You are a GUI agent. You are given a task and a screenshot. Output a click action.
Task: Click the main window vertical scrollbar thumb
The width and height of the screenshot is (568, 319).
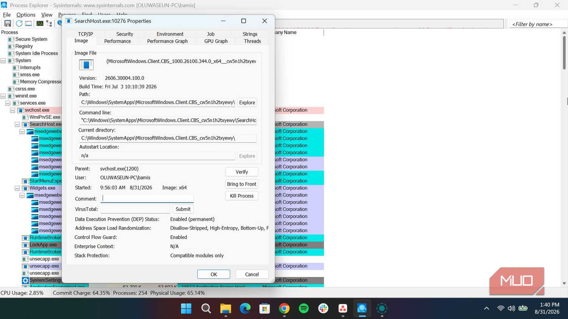pos(564,53)
